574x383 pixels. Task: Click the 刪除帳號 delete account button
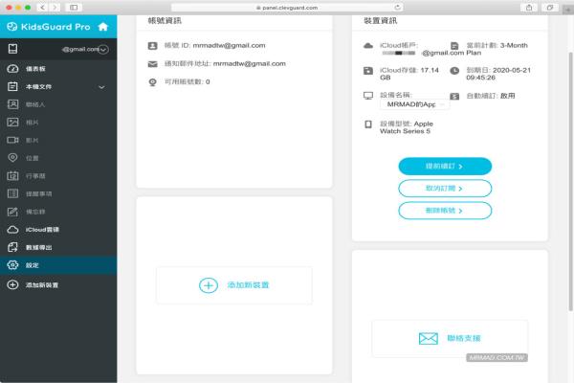(445, 211)
